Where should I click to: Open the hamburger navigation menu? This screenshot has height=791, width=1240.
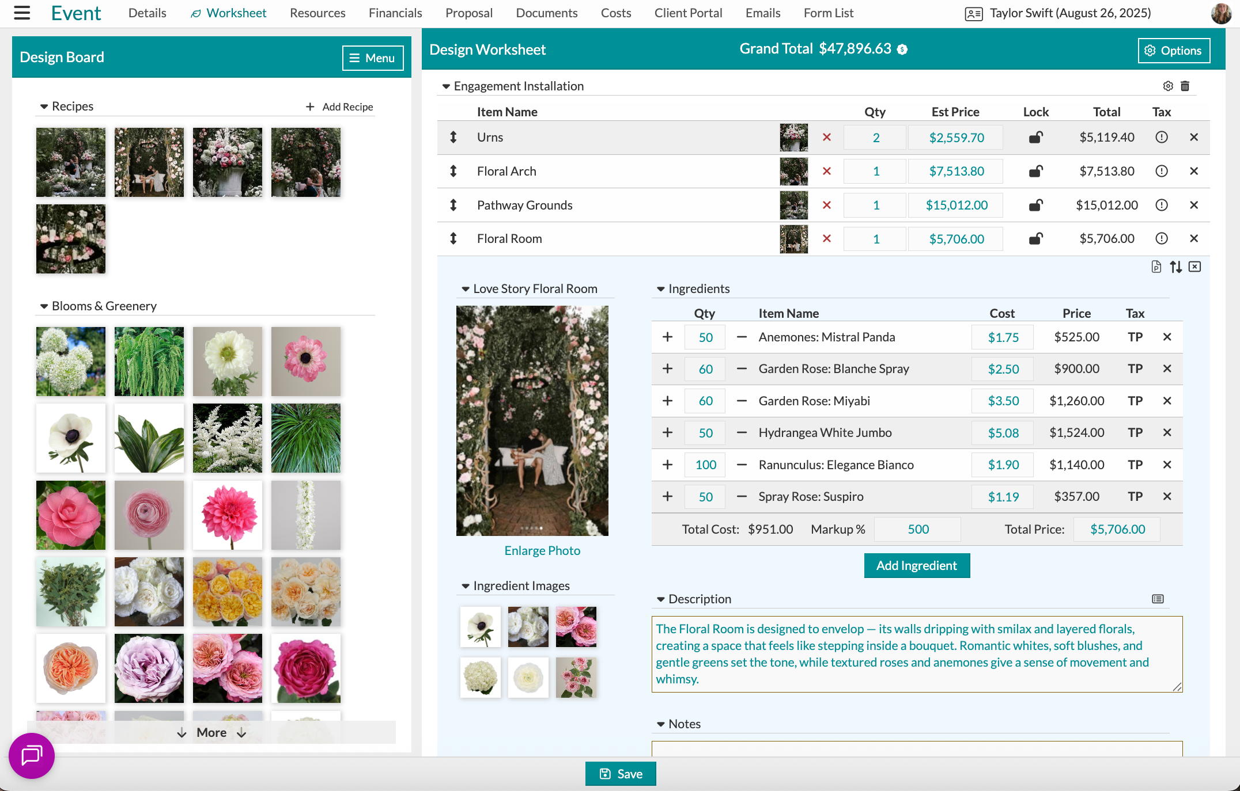[22, 13]
